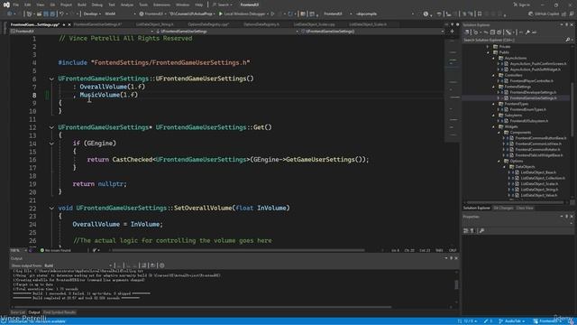Click the pin icon on the active tab
The height and width of the screenshot is (325, 577).
point(64,24)
